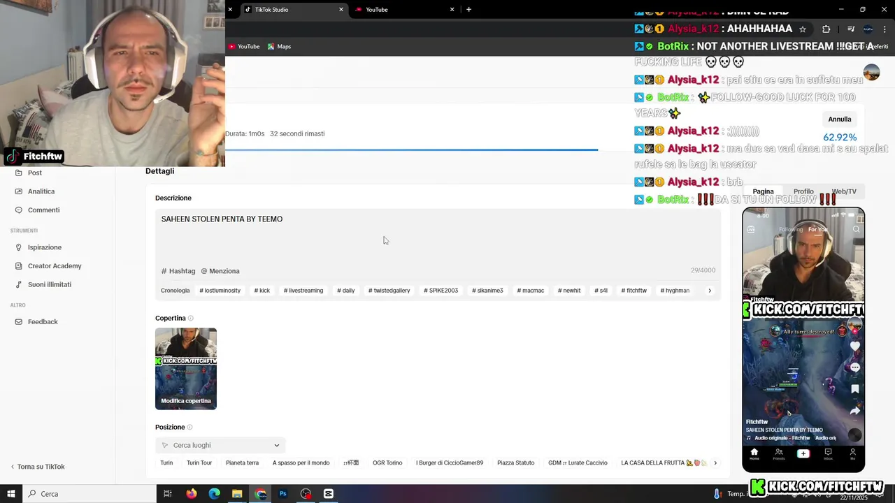Viewport: 895px width, 503px height.
Task: Select the Pianeta terra location
Action: [242, 463]
